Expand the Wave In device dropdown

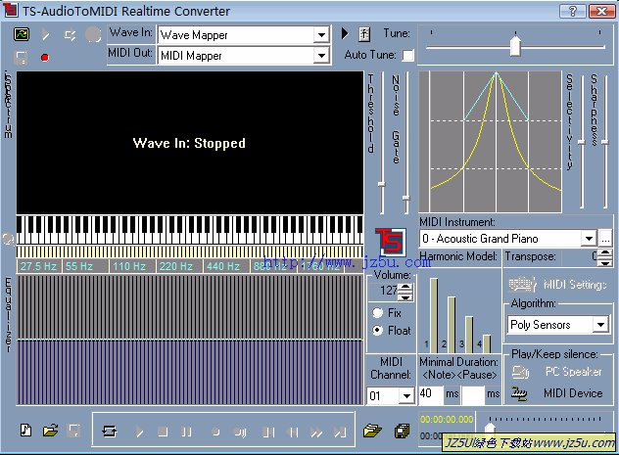click(x=321, y=34)
